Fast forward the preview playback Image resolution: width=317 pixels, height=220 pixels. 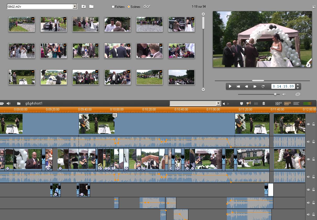pyautogui.click(x=255, y=86)
